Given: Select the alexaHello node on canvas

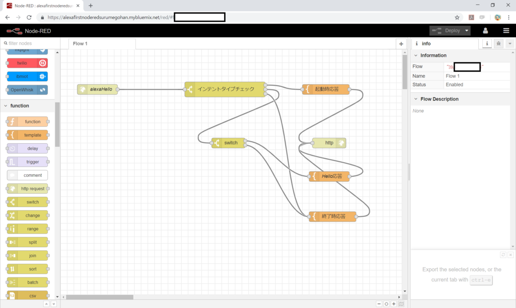Looking at the screenshot, I should click(97, 89).
